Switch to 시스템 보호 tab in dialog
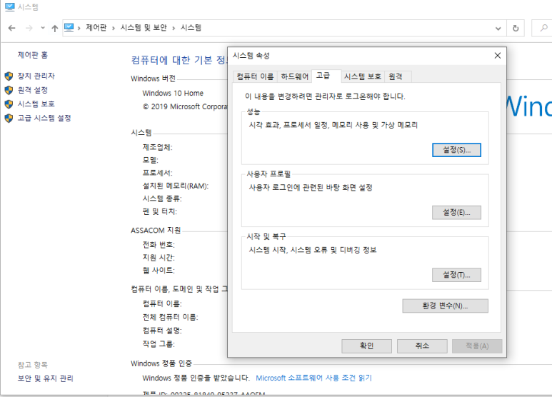The image size is (552, 397). (363, 76)
